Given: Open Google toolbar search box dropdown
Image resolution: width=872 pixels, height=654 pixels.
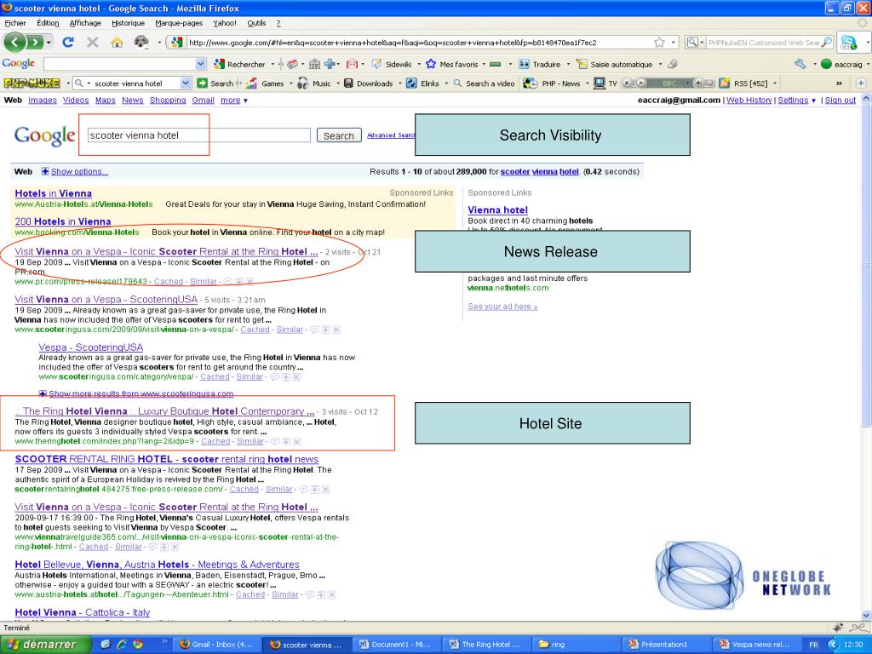Looking at the screenshot, I should coord(201,65).
